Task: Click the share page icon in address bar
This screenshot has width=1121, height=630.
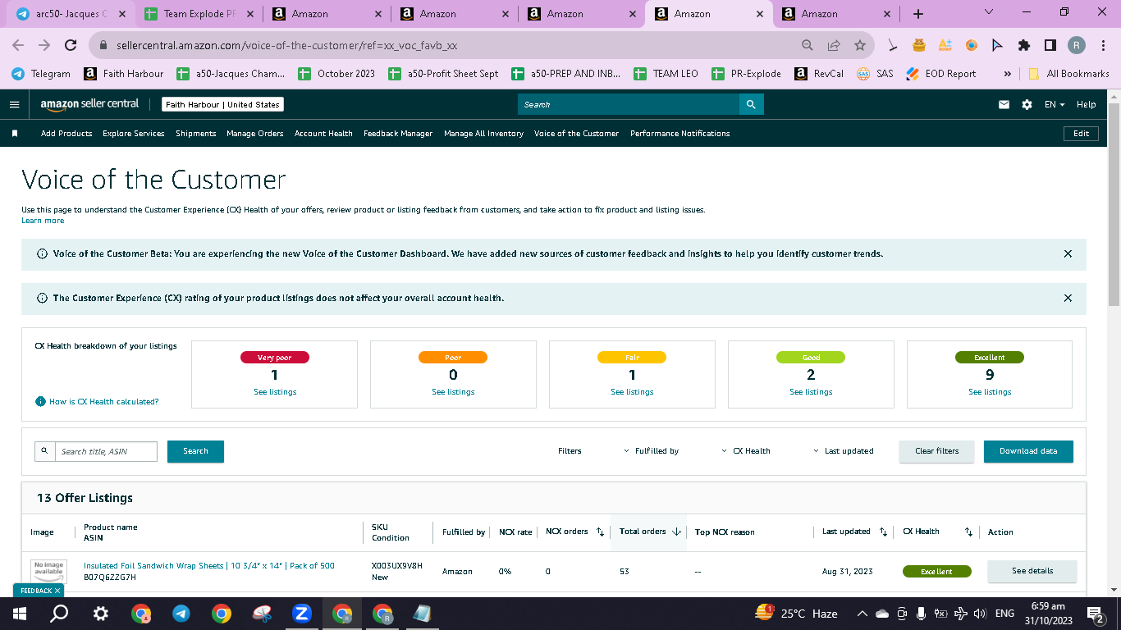Action: [834, 45]
